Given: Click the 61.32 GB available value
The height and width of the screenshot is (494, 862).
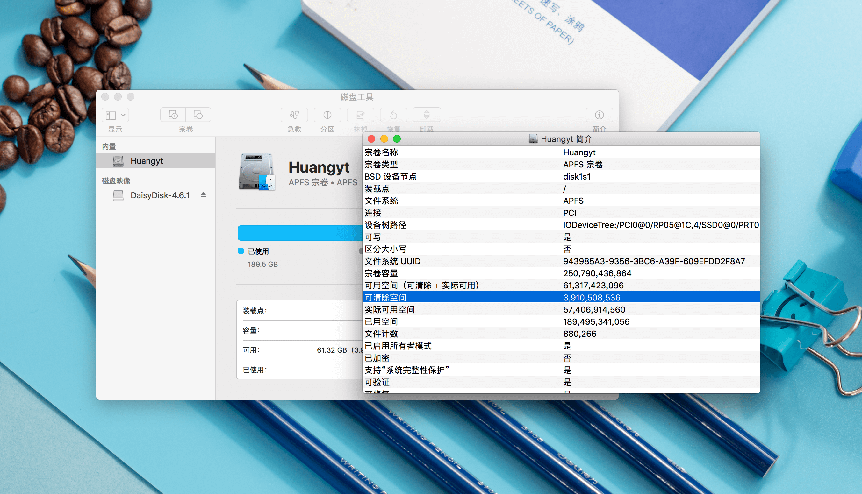Looking at the screenshot, I should [332, 350].
